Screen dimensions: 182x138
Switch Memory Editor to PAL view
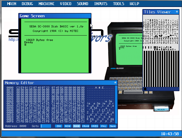(104, 126)
